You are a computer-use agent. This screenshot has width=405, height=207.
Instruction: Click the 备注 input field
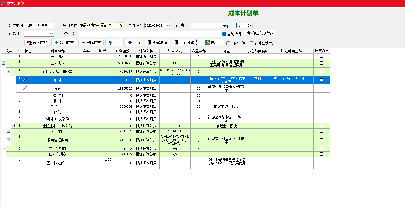(x=150, y=34)
